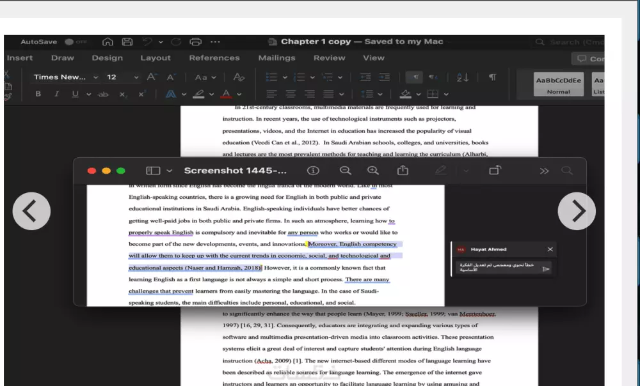Toggle italic text formatting
Image resolution: width=640 pixels, height=386 pixels.
pos(56,94)
